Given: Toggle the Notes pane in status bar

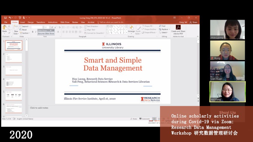Looking at the screenshot, I should click(x=134, y=119).
